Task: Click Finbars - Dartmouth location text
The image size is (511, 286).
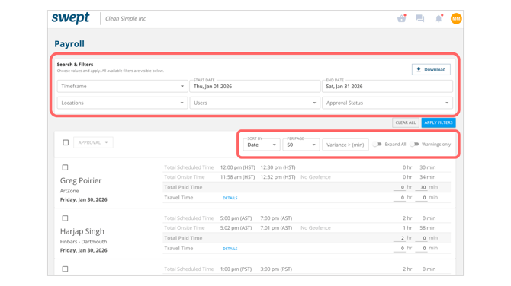Action: 83,241
